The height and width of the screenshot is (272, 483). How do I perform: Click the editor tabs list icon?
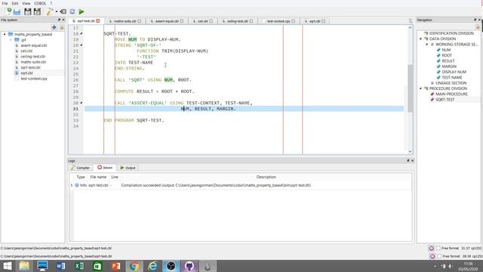pos(411,21)
